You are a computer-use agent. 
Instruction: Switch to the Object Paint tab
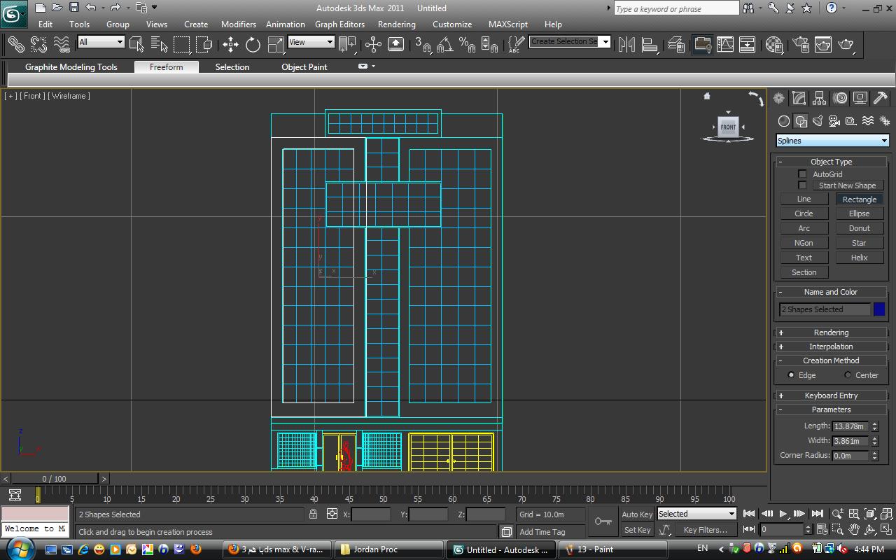(x=304, y=67)
